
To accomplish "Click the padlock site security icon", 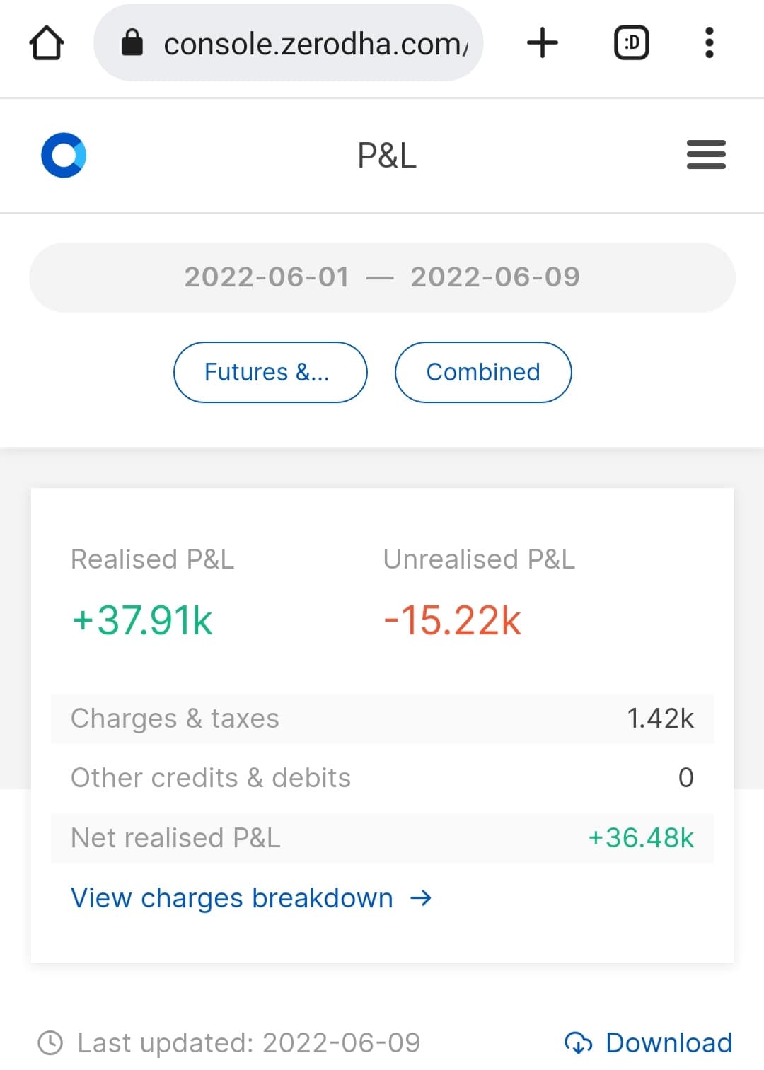I will click(x=132, y=43).
